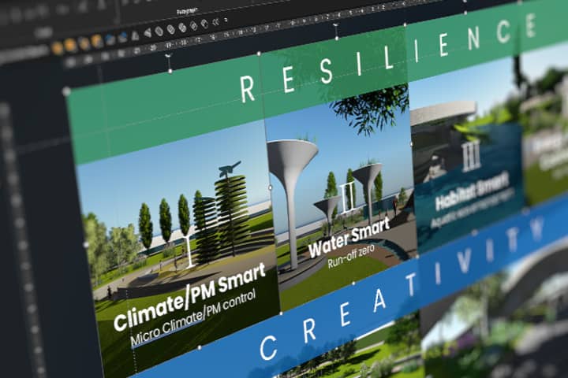
Task: Click the Habitat Smart title text
Action: (x=472, y=192)
